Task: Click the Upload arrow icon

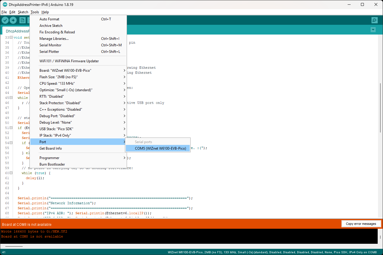Action: [x=13, y=20]
